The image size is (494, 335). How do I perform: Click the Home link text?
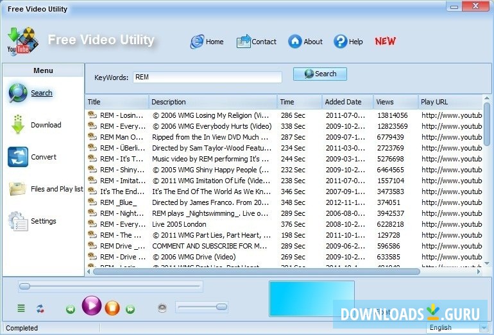tap(214, 42)
